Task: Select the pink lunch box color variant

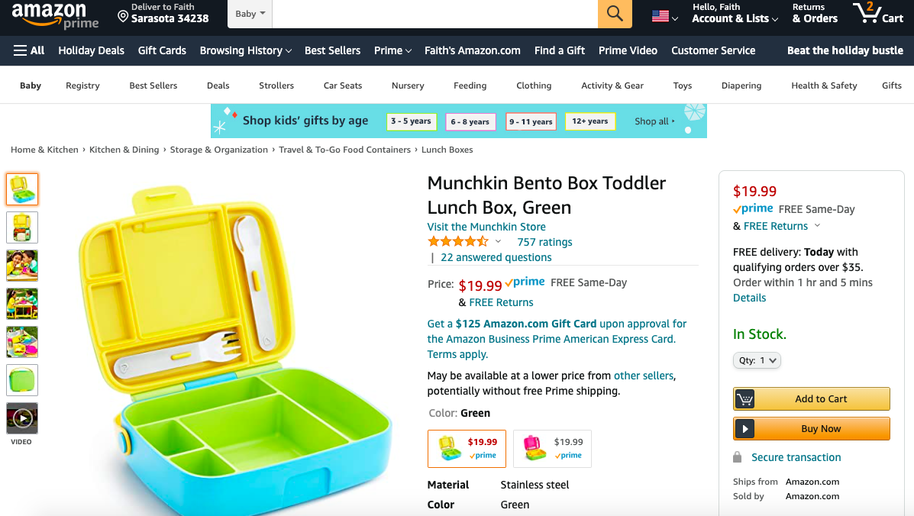Action: (552, 448)
